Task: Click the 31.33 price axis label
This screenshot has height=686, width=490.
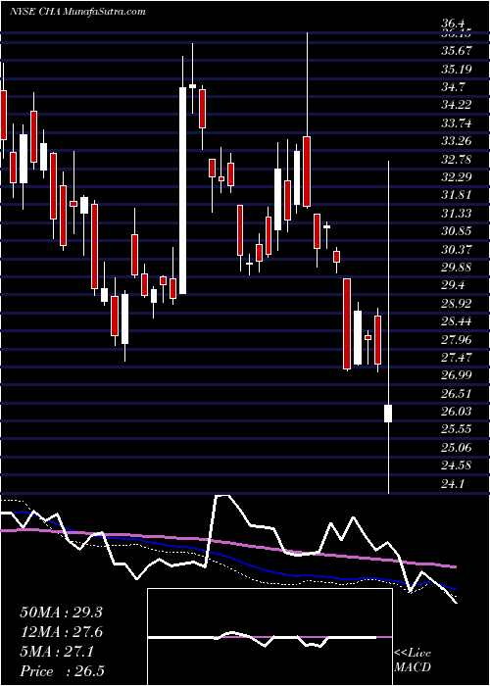Action: pos(457,214)
